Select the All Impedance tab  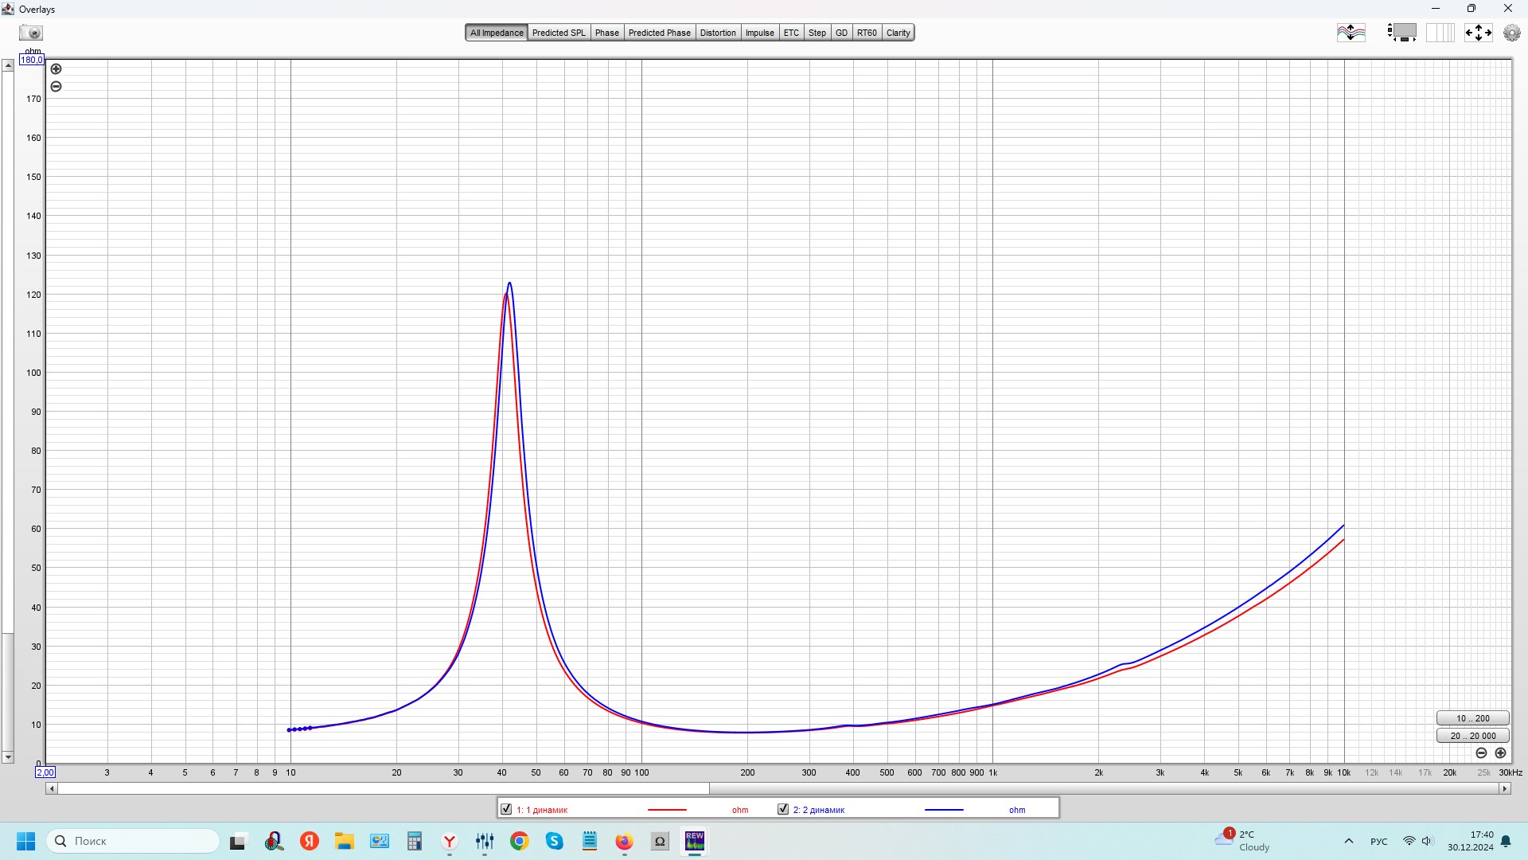tap(496, 33)
